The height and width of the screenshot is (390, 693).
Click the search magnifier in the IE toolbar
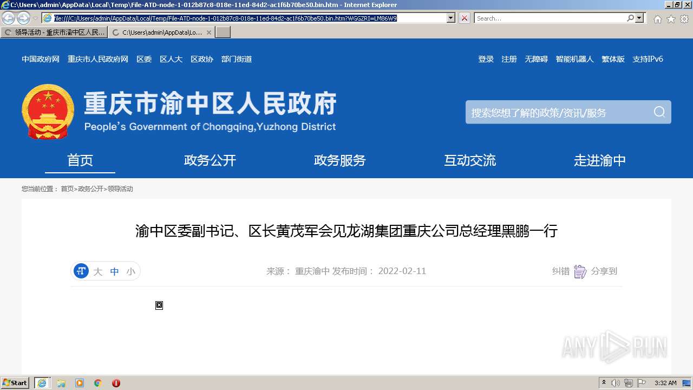click(x=630, y=18)
